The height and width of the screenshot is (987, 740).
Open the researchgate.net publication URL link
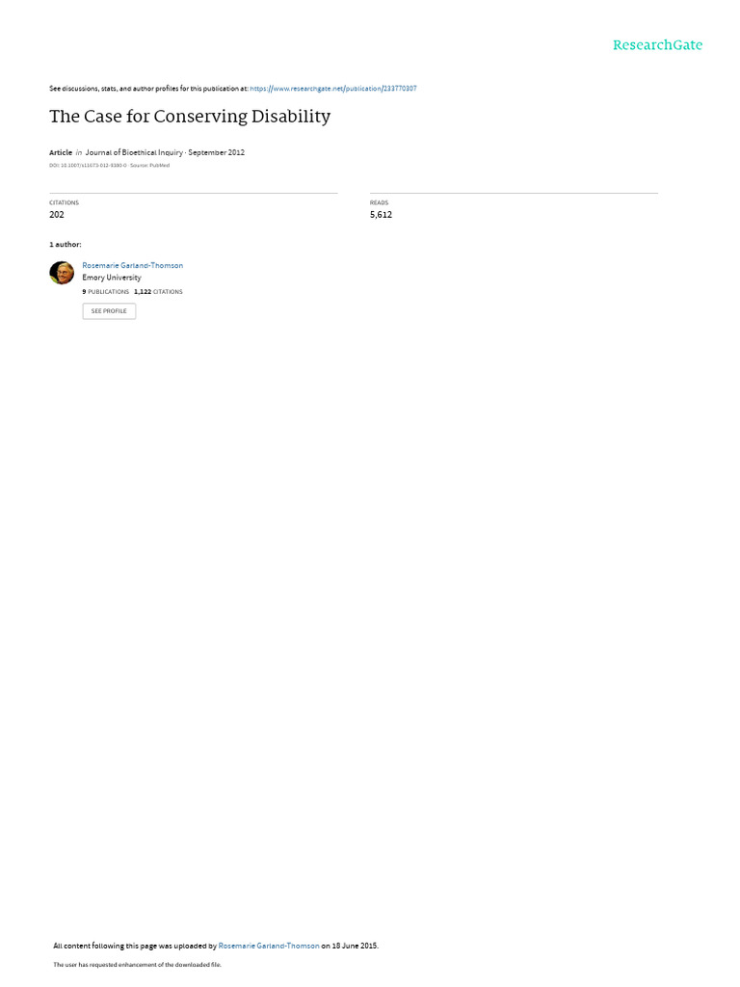point(332,89)
